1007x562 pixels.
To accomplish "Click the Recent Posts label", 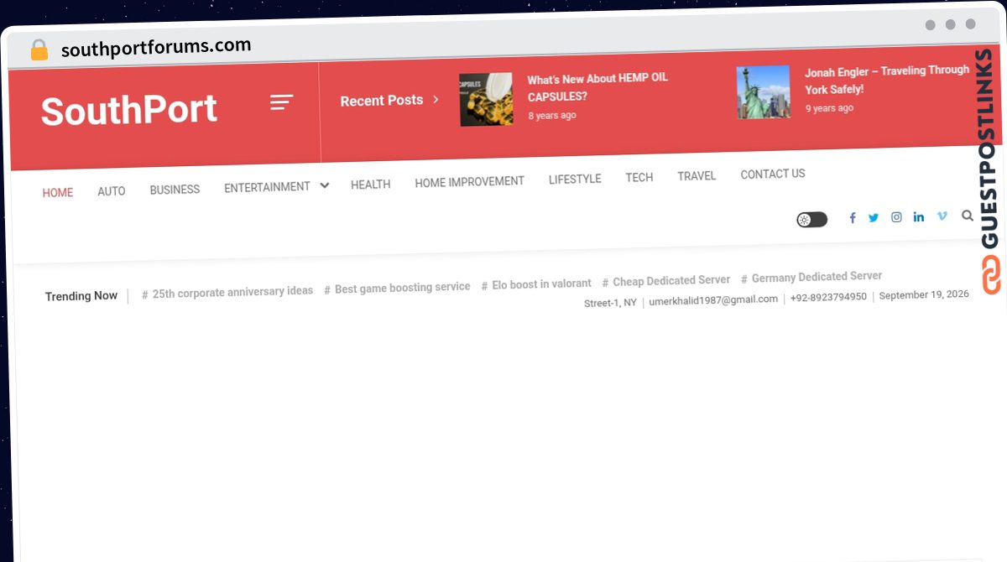I will point(382,101).
